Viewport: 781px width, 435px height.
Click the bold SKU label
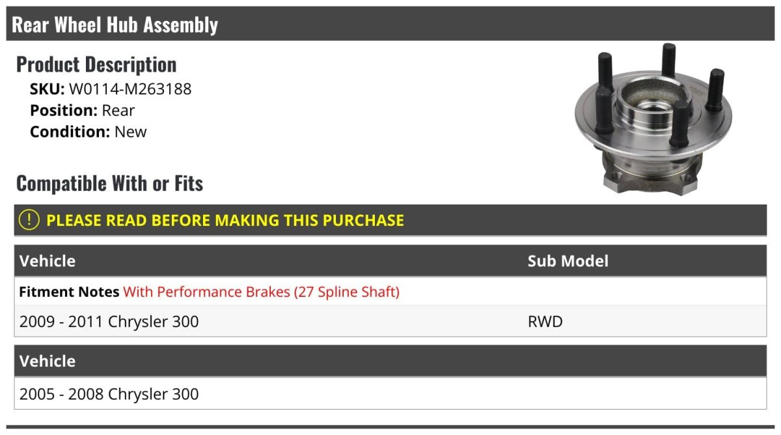47,89
